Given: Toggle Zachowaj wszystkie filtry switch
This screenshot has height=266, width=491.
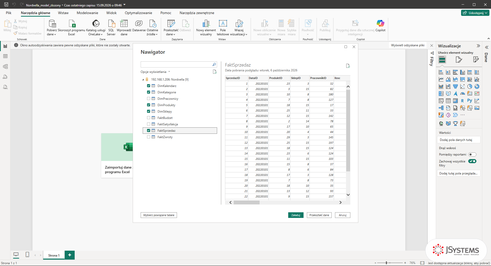Looking at the screenshot, I should [472, 161].
